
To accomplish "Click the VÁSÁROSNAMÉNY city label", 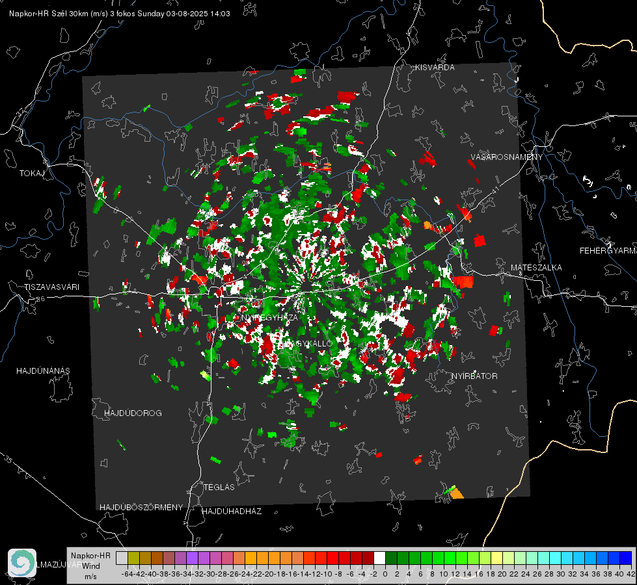I will point(507,157).
